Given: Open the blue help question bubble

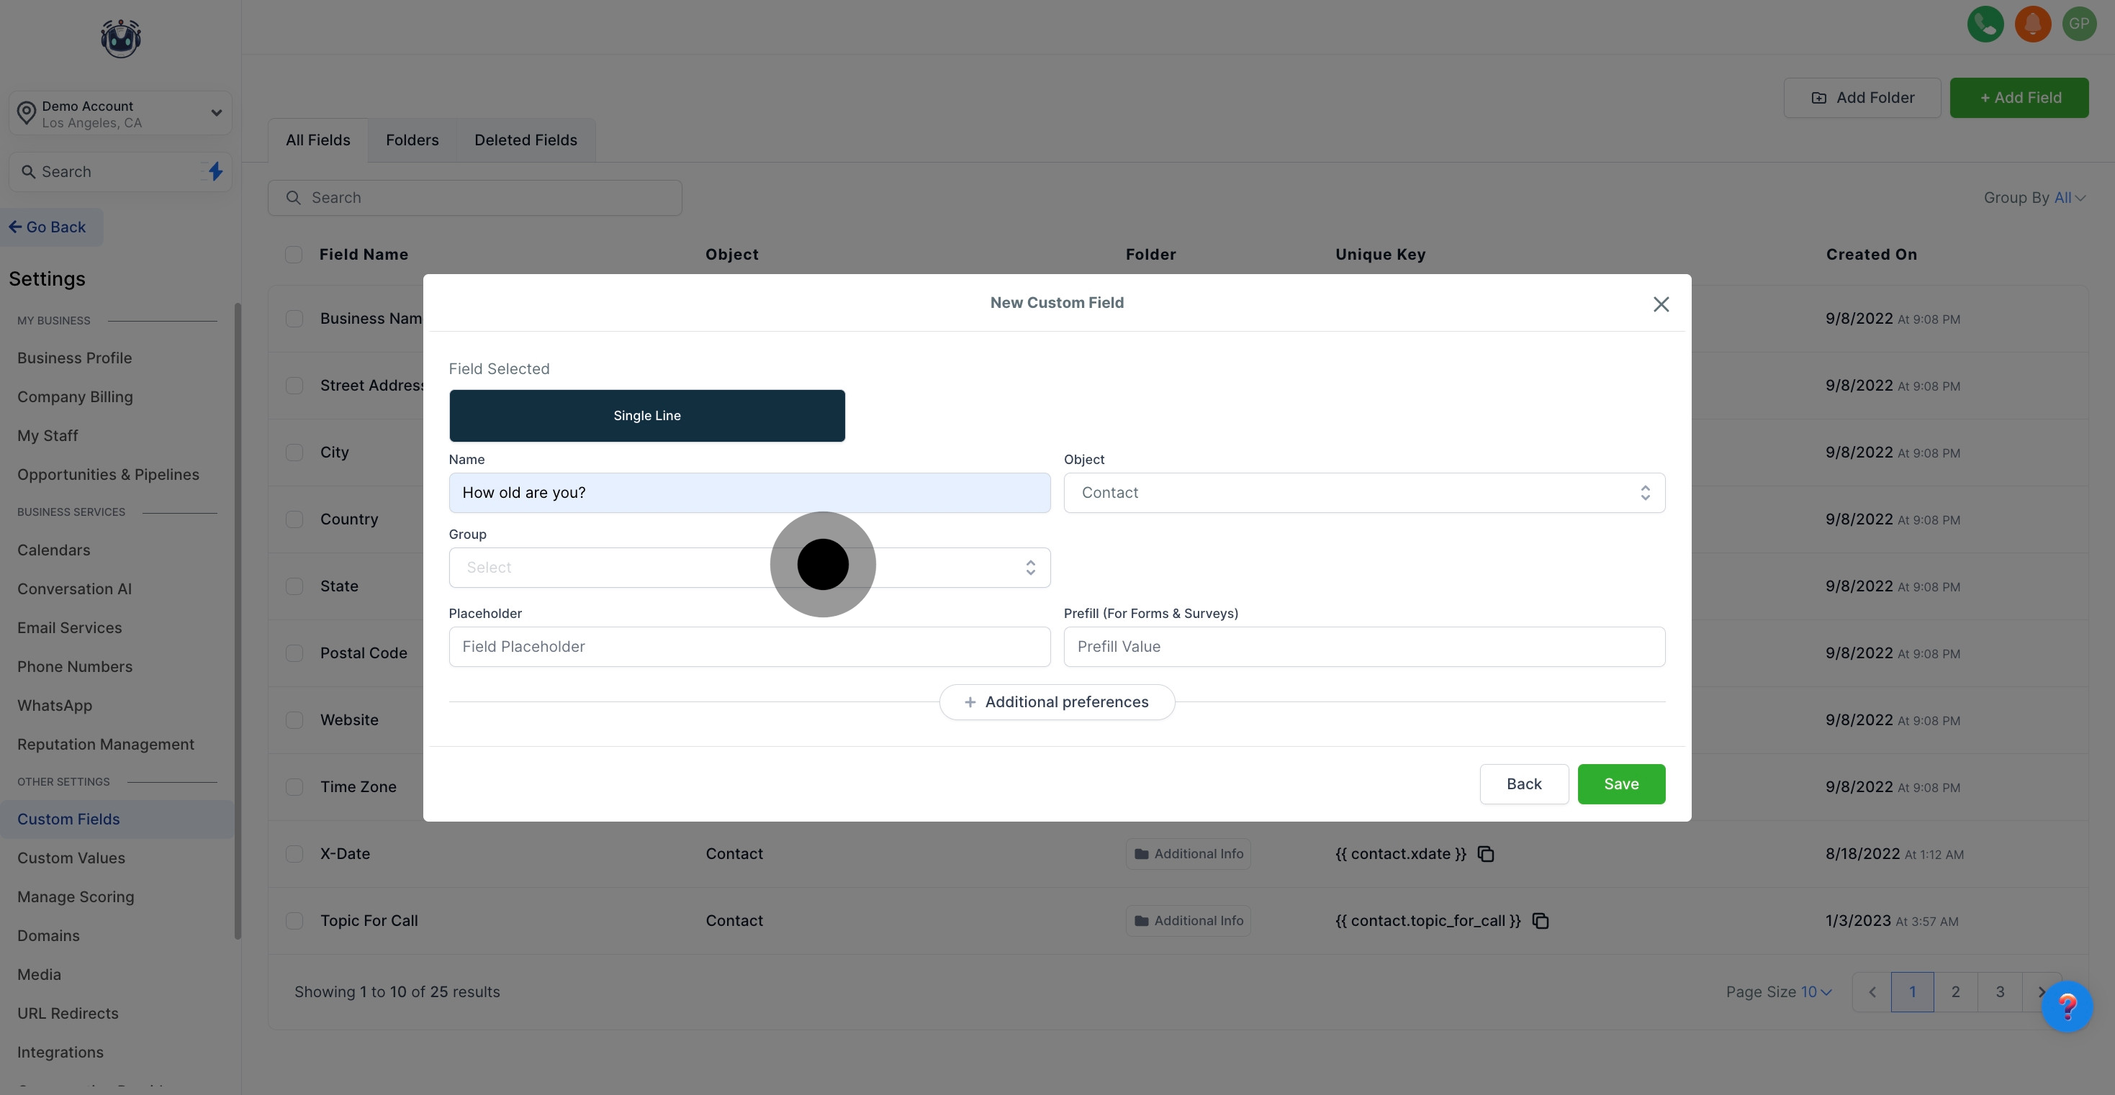Looking at the screenshot, I should pos(2067,1007).
